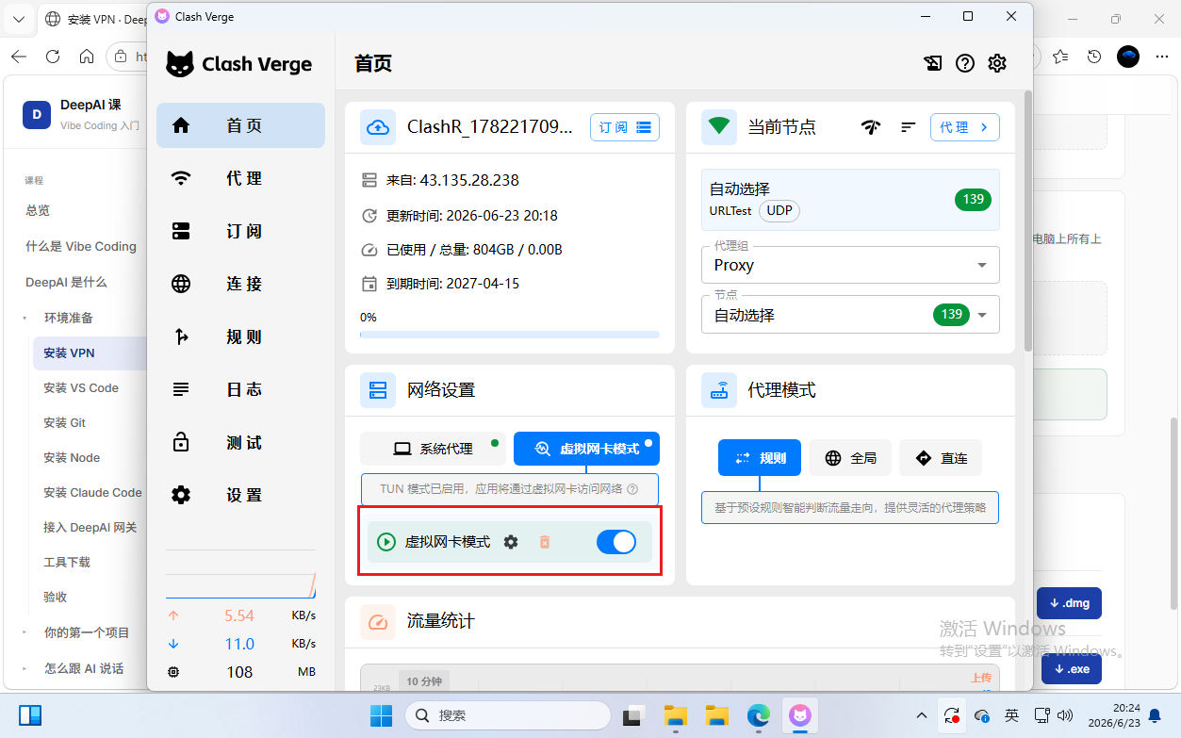
Task: Click the green wifi signal icon
Action: (719, 126)
